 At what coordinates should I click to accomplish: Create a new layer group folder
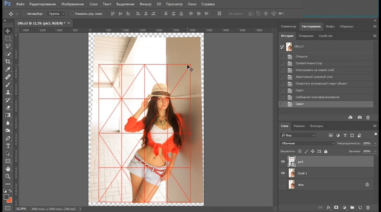[x=352, y=208]
